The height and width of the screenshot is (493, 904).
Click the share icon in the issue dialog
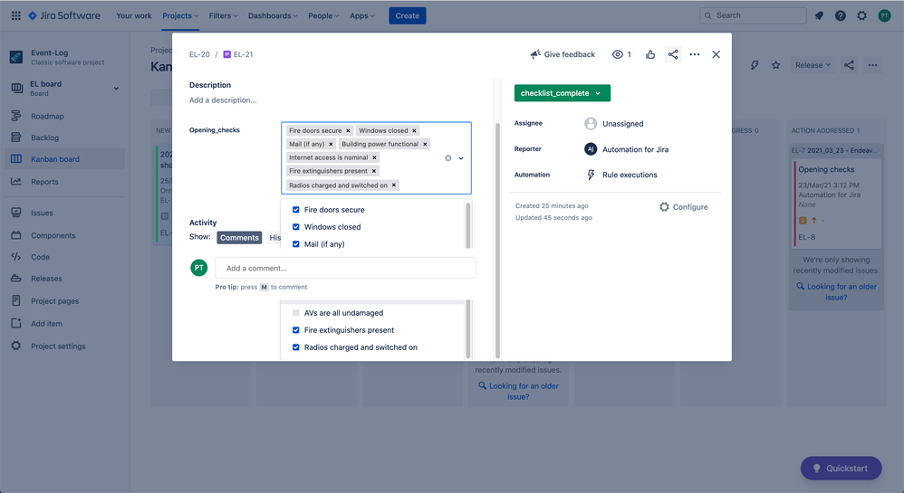click(x=673, y=54)
